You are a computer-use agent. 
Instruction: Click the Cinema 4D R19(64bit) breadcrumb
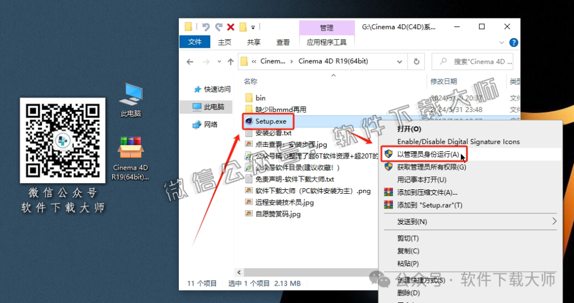point(333,61)
